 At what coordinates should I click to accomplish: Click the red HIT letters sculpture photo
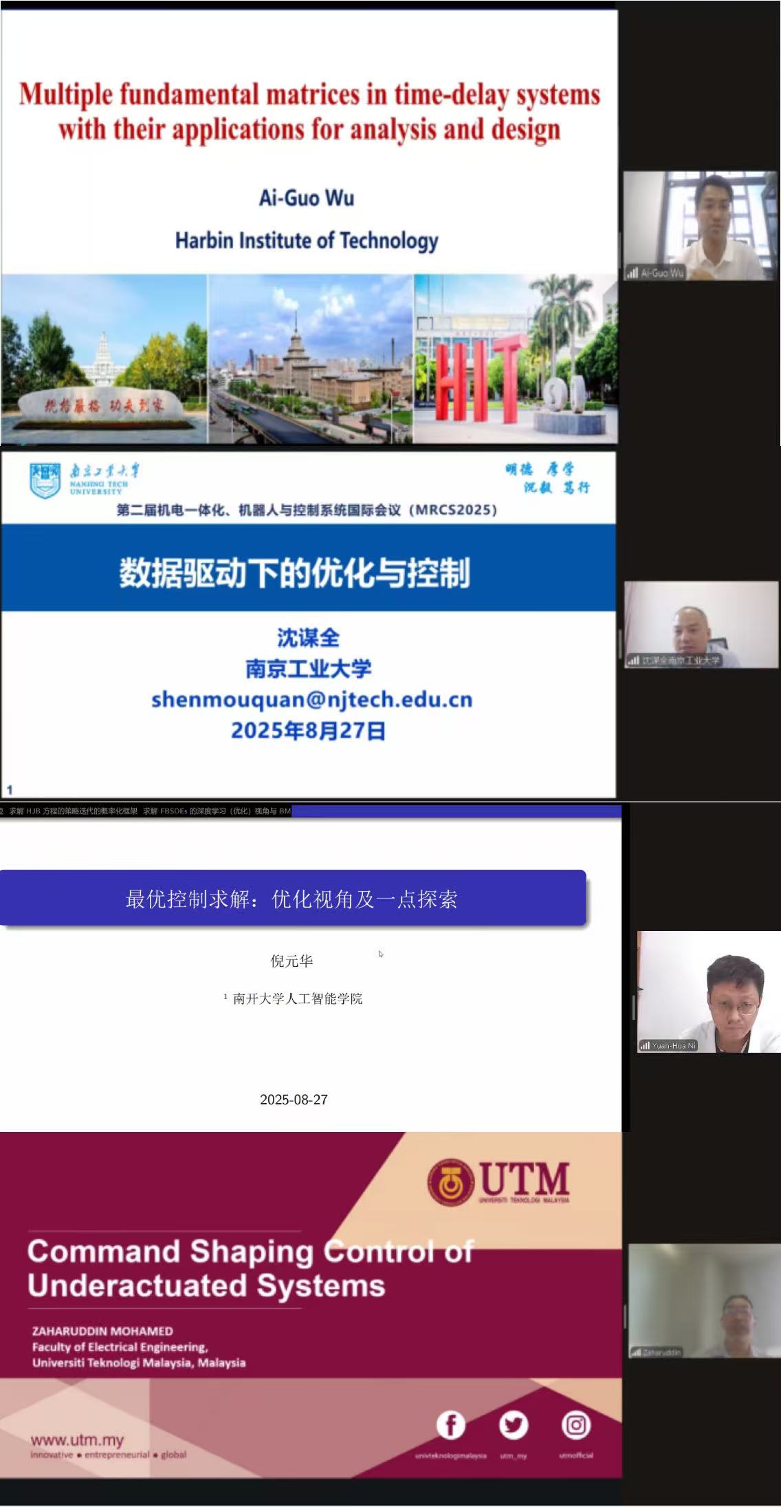516,359
